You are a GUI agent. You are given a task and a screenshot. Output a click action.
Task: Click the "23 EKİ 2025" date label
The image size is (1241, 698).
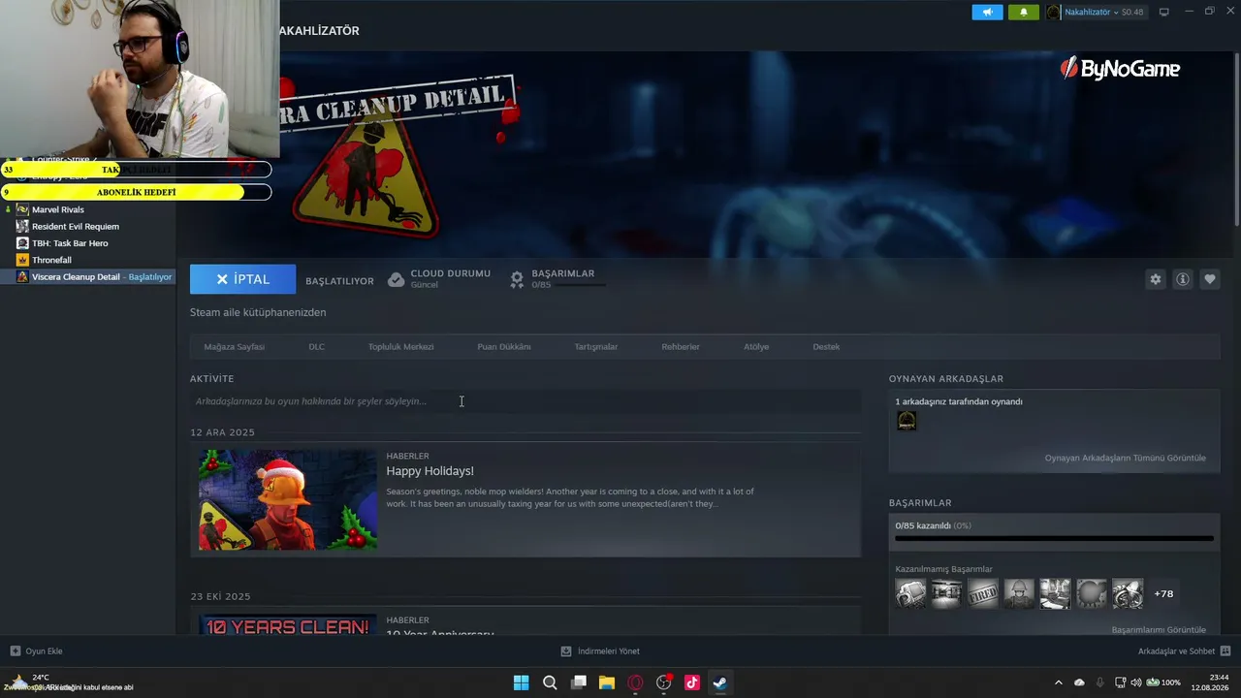[x=220, y=596]
